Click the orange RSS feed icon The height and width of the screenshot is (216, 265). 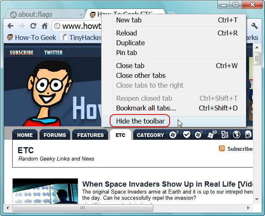[x=222, y=148]
